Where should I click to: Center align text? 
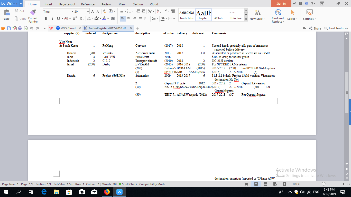pyautogui.click(x=128, y=18)
